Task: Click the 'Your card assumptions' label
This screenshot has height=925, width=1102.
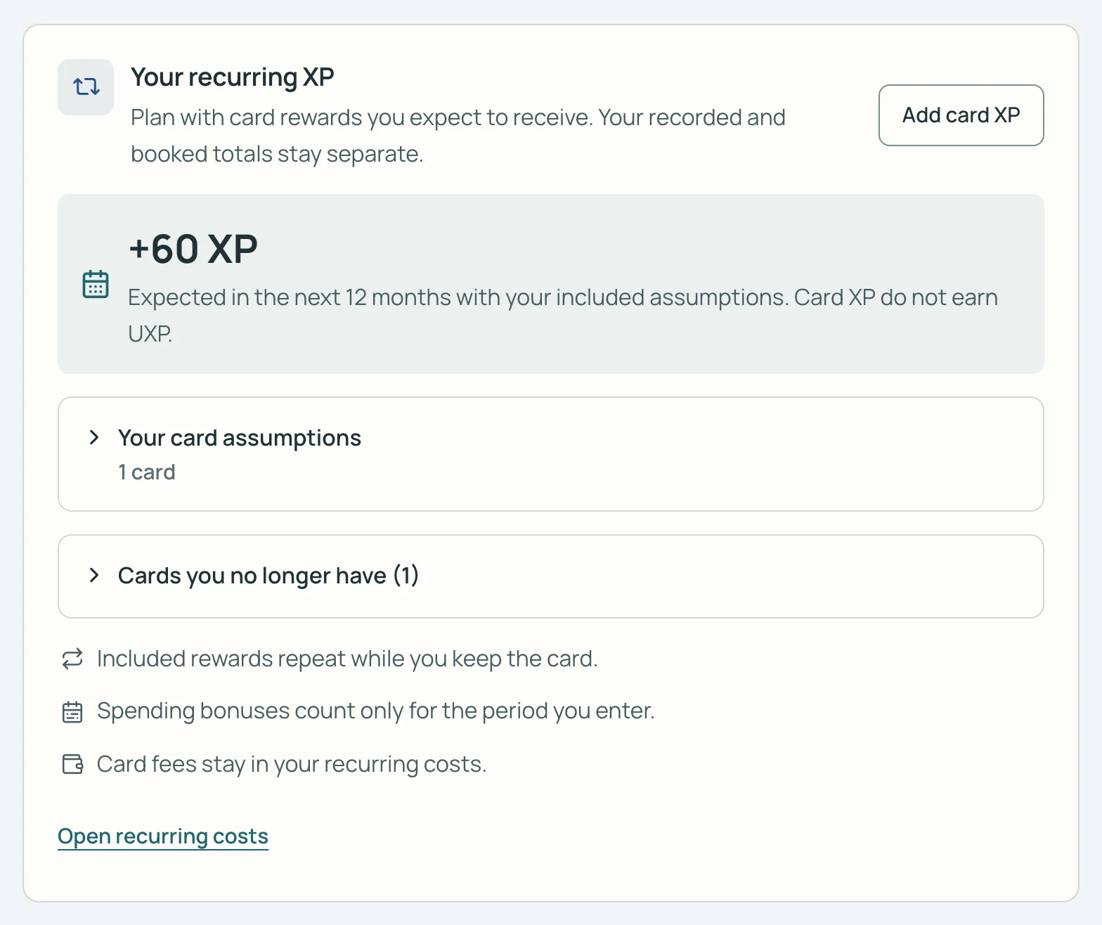Action: click(x=240, y=438)
